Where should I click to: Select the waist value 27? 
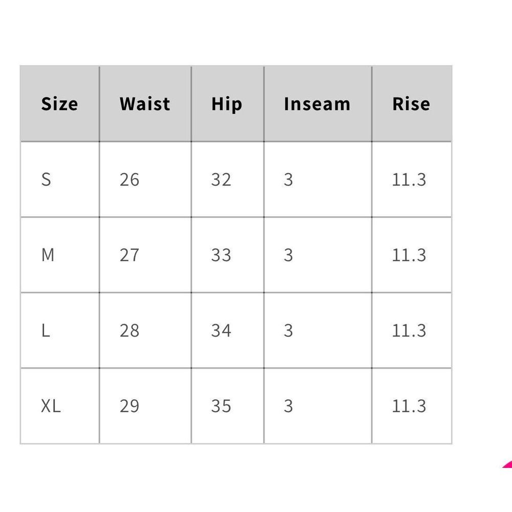(130, 255)
